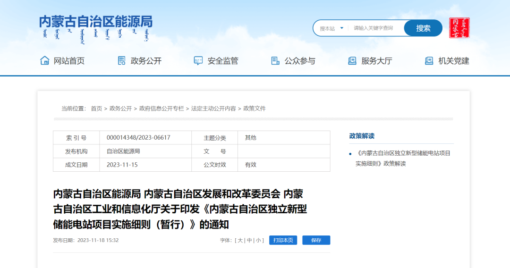Click the red 内蒙古 seal logo

pos(459,28)
